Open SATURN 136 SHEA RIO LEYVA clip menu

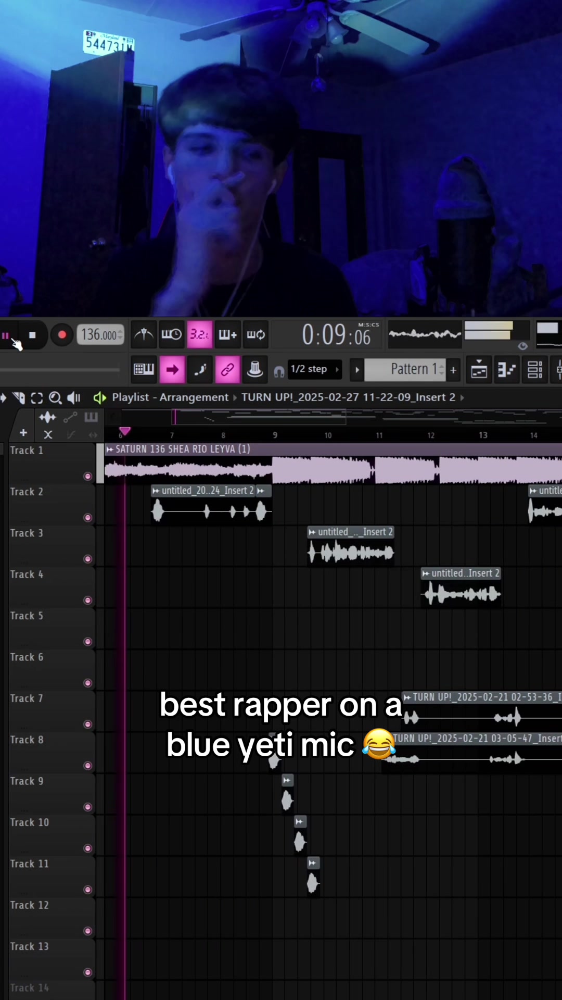(110, 449)
